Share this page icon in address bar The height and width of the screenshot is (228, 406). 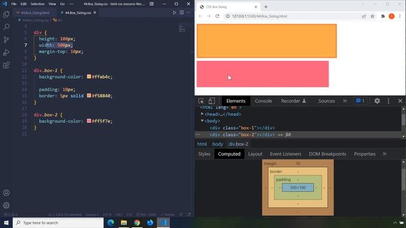coord(363,16)
